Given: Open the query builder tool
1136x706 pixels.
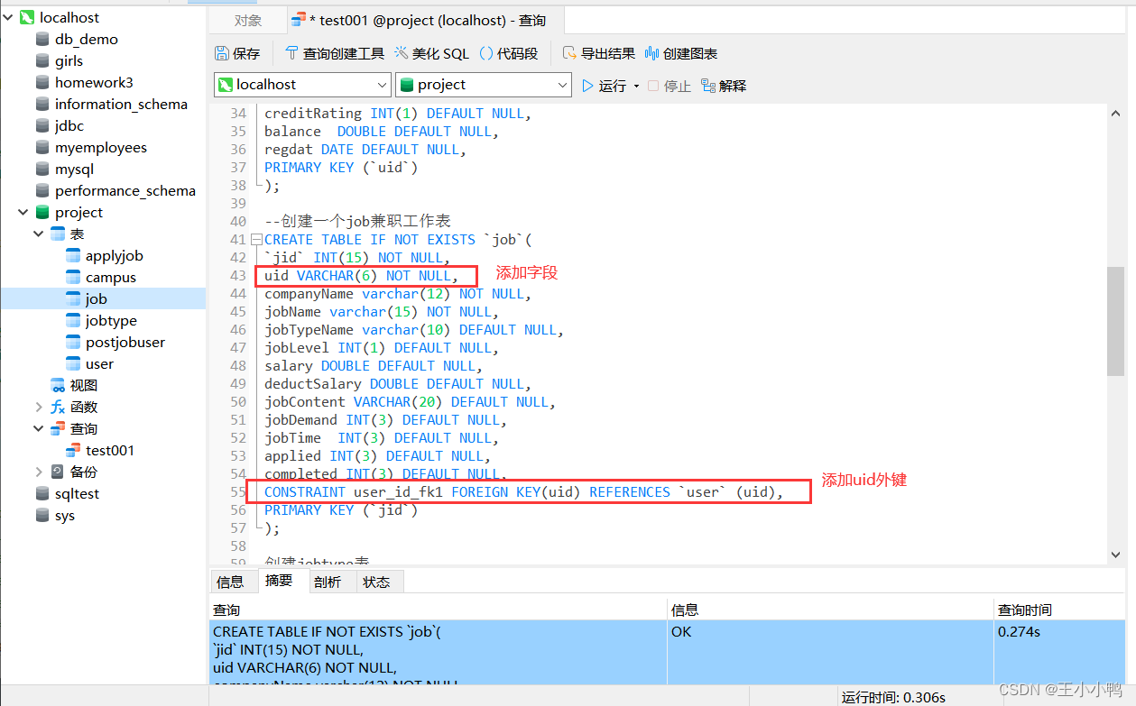Looking at the screenshot, I should [334, 54].
